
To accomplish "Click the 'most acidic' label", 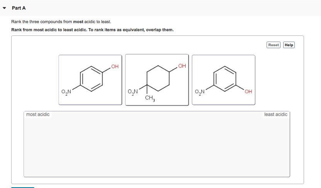I will [x=38, y=114].
